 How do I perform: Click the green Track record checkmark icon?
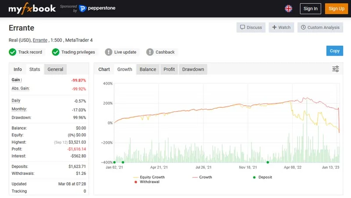tap(13, 52)
